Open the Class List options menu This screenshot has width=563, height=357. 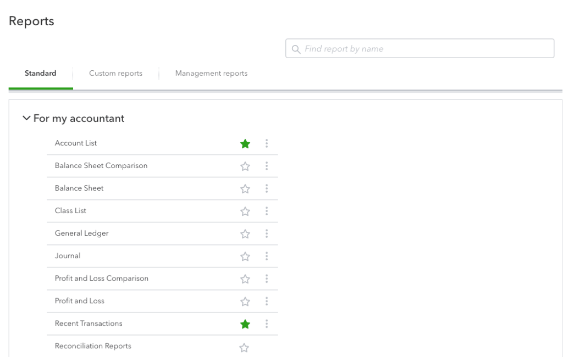click(x=267, y=210)
